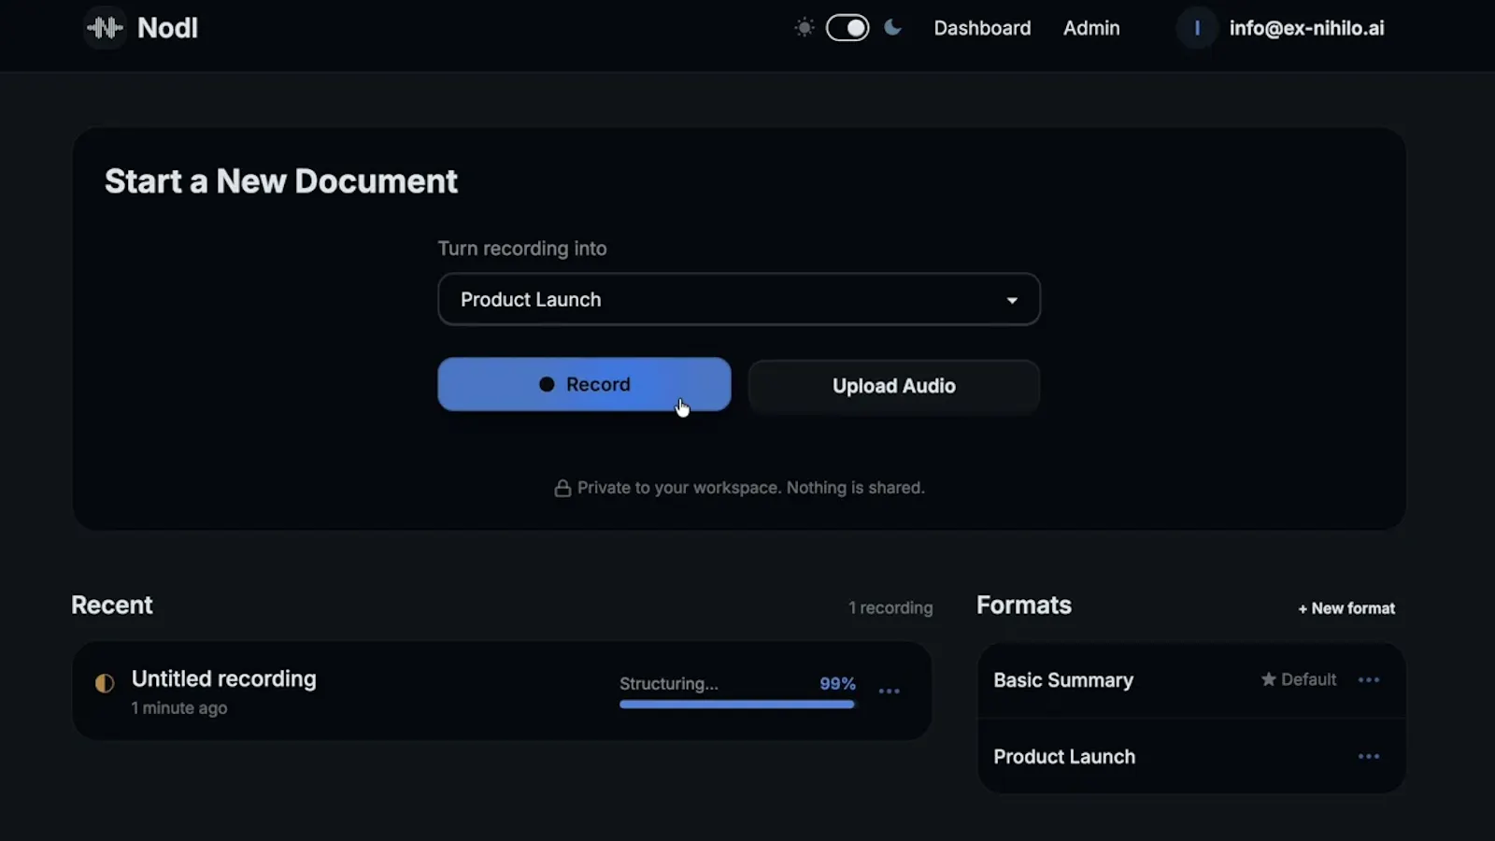This screenshot has height=841, width=1495.
Task: Click the Recent section heading
Action: tap(112, 605)
